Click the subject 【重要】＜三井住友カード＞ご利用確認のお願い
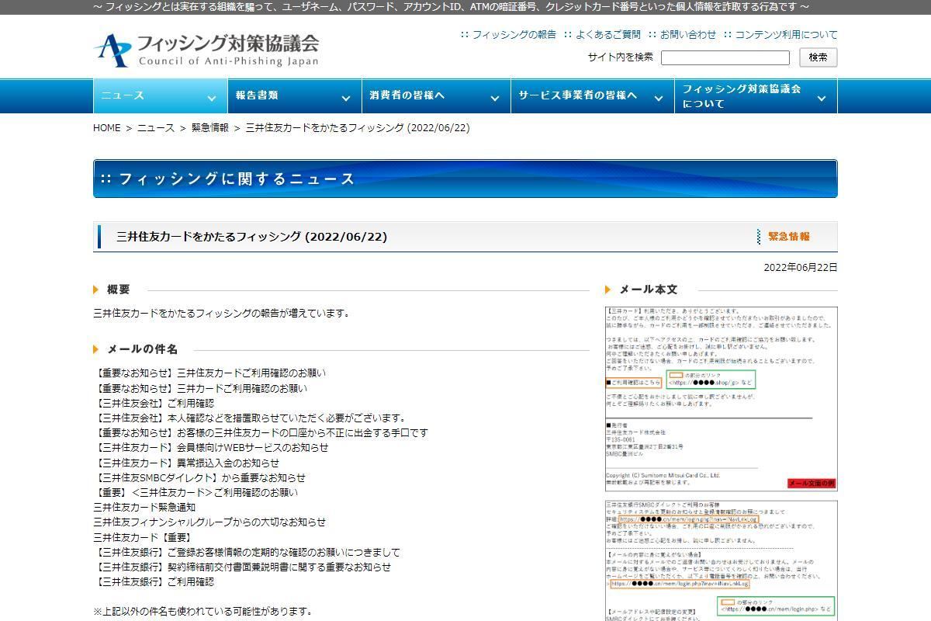This screenshot has height=621, width=931. [x=196, y=492]
